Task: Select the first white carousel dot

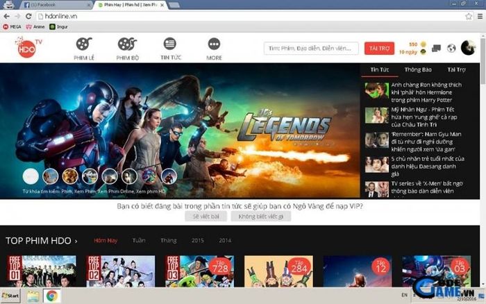Action: pyautogui.click(x=31, y=176)
